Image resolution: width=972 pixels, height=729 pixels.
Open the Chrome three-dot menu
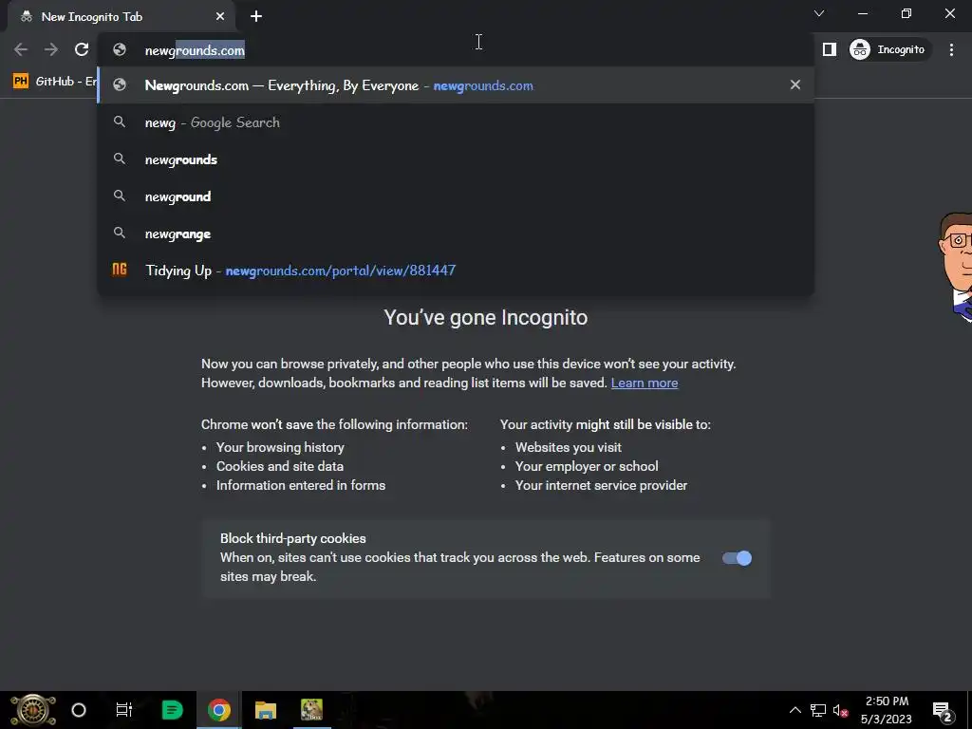pyautogui.click(x=951, y=49)
